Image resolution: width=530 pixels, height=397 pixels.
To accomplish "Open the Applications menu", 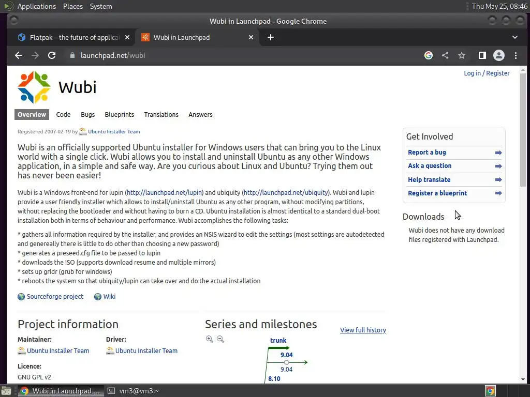I will [36, 6].
